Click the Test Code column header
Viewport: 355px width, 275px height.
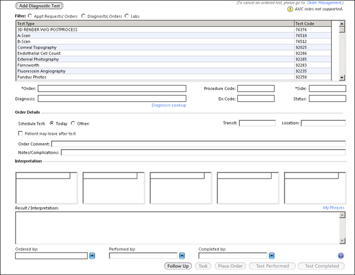tap(313, 24)
